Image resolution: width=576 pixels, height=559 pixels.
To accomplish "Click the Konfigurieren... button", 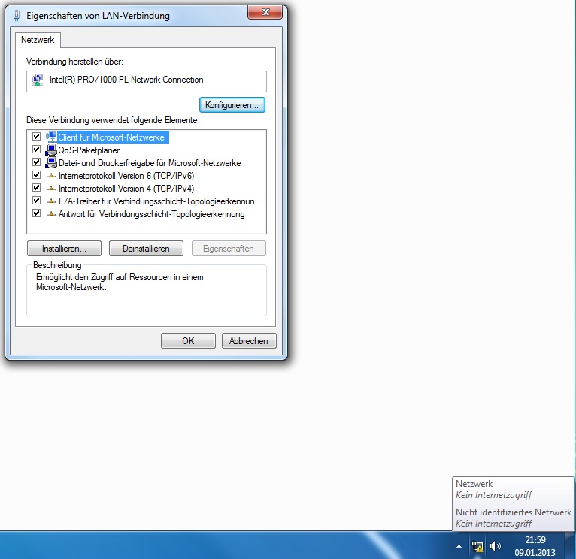I will [x=232, y=105].
